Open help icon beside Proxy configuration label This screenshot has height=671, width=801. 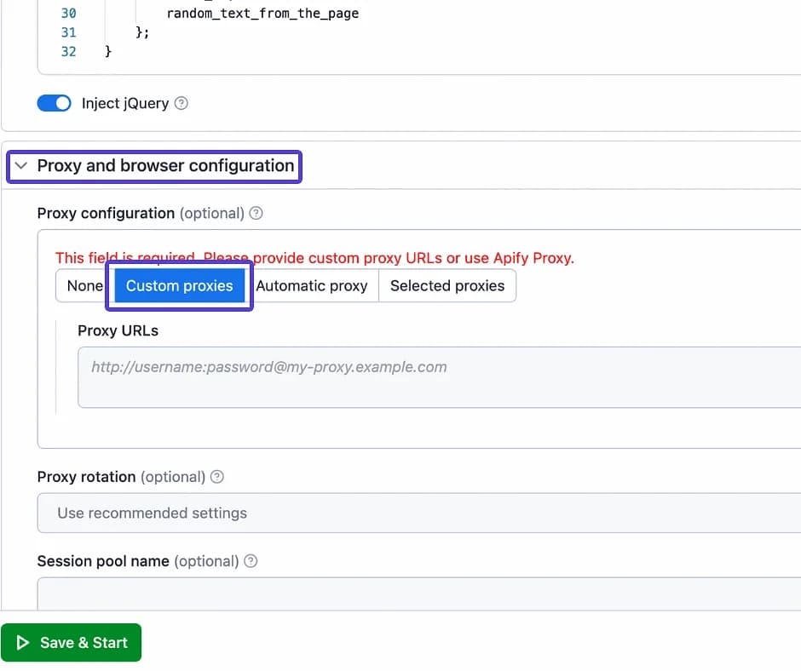[256, 213]
